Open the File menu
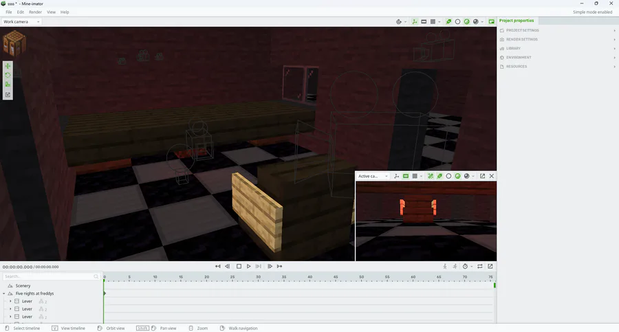Image resolution: width=619 pixels, height=332 pixels. click(x=9, y=12)
